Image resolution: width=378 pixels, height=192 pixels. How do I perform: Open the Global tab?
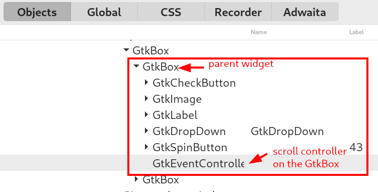(104, 12)
